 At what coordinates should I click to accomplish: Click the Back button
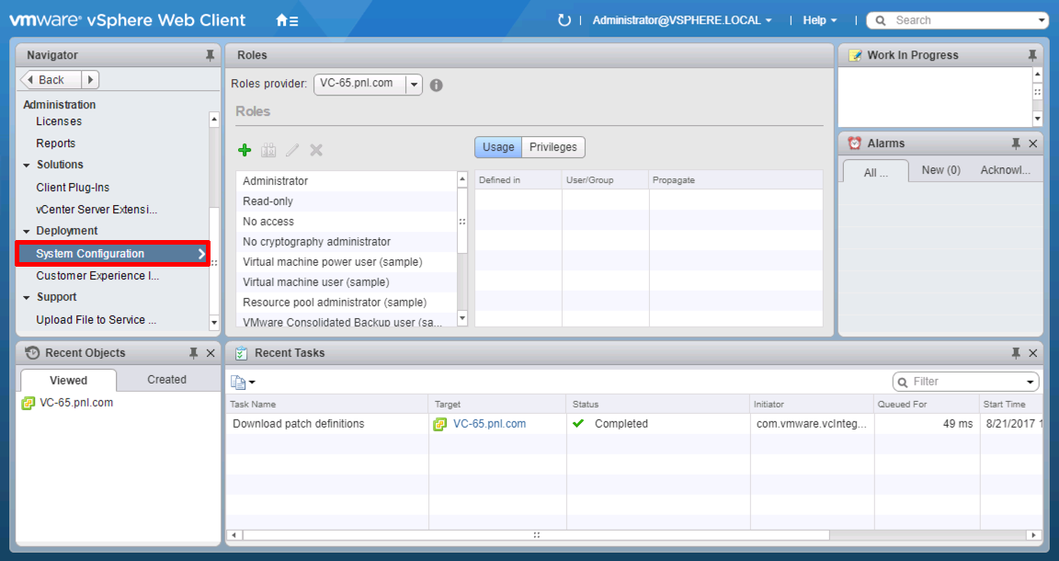click(51, 80)
